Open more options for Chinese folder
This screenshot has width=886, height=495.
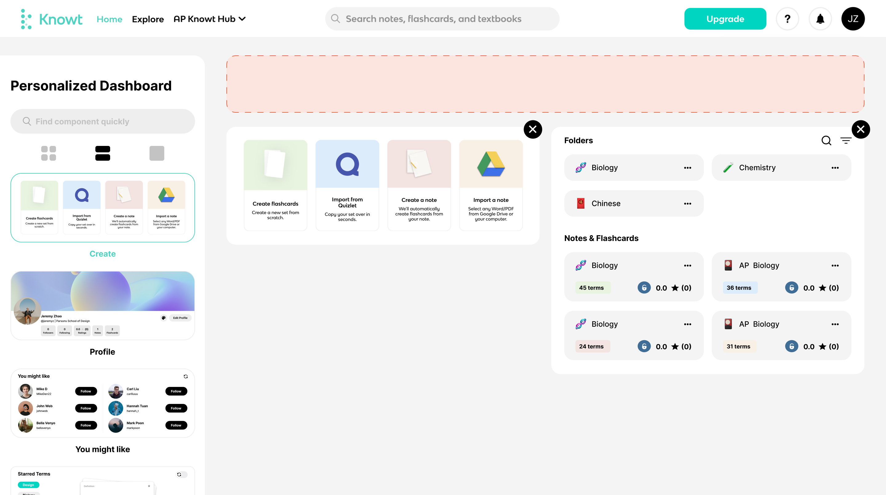click(687, 203)
